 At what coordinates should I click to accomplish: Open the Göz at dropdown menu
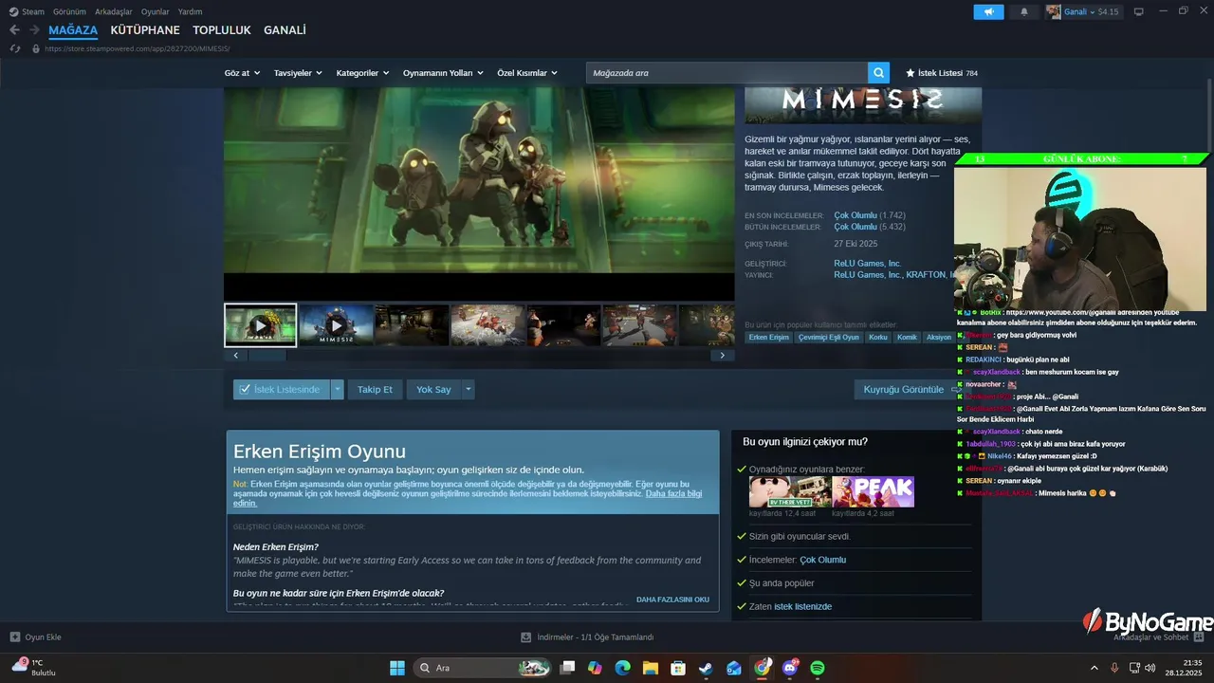[242, 73]
